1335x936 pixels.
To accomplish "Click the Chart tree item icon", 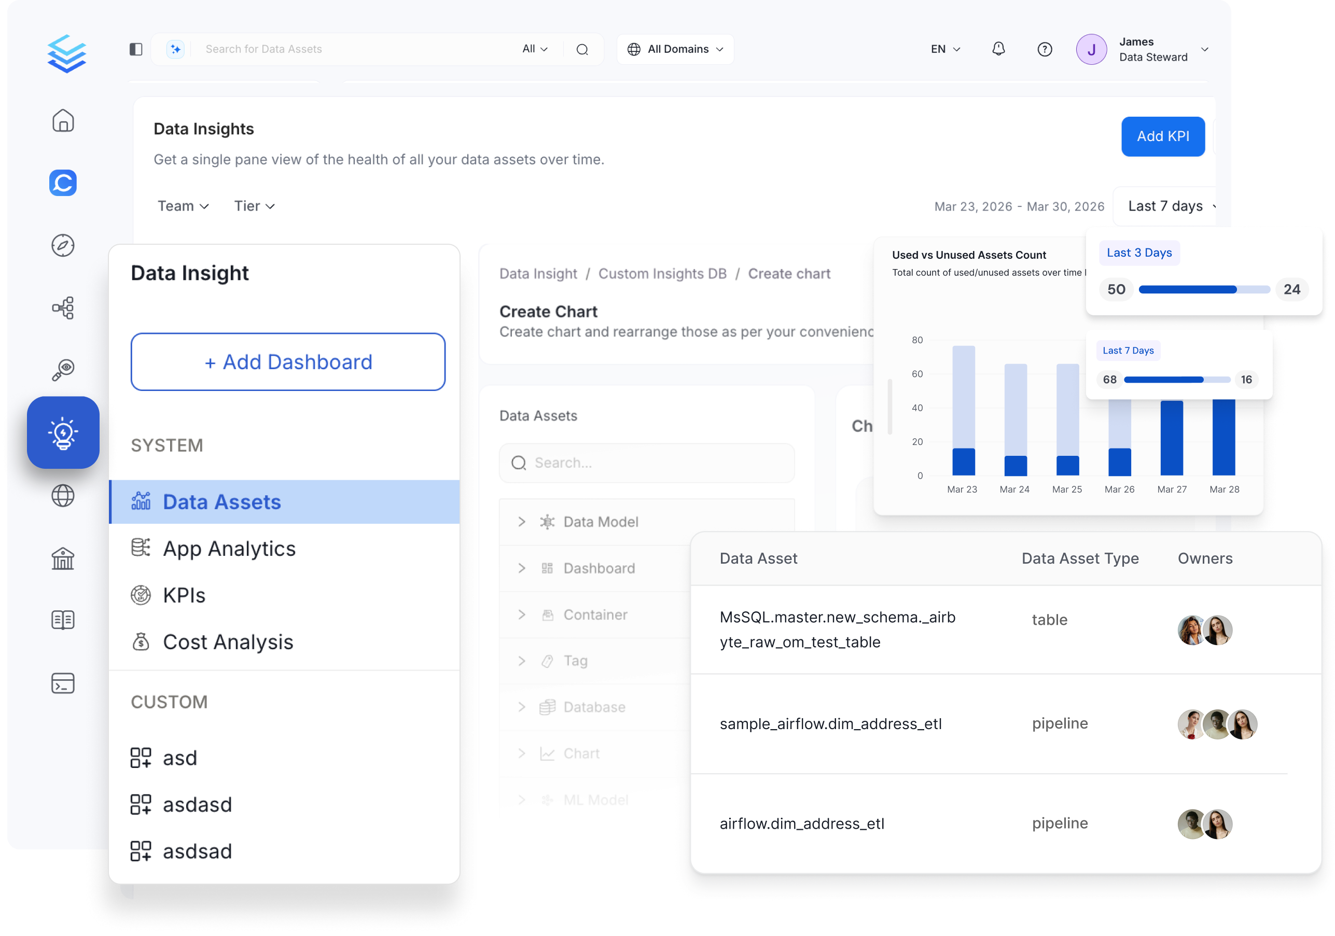I will tap(547, 753).
